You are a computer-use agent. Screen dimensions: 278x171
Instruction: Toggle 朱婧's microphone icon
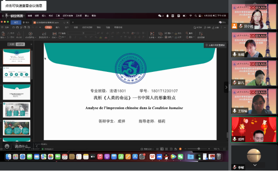tap(235, 55)
